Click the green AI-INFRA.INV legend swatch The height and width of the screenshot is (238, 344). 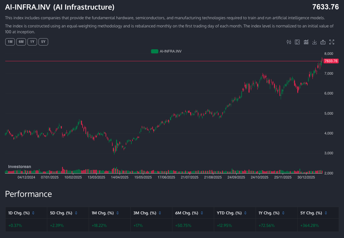pos(154,51)
